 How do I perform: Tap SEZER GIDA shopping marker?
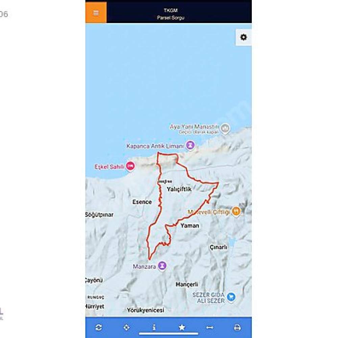(x=231, y=297)
